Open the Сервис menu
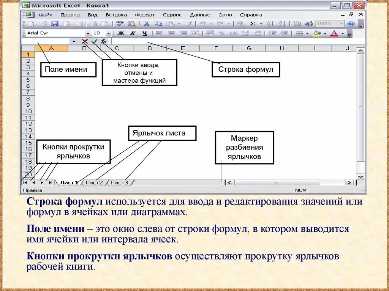The width and height of the screenshot is (389, 291). [172, 15]
